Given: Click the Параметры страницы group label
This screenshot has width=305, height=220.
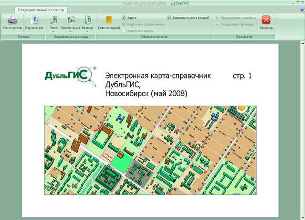Looking at the screenshot, I should [x=71, y=37].
